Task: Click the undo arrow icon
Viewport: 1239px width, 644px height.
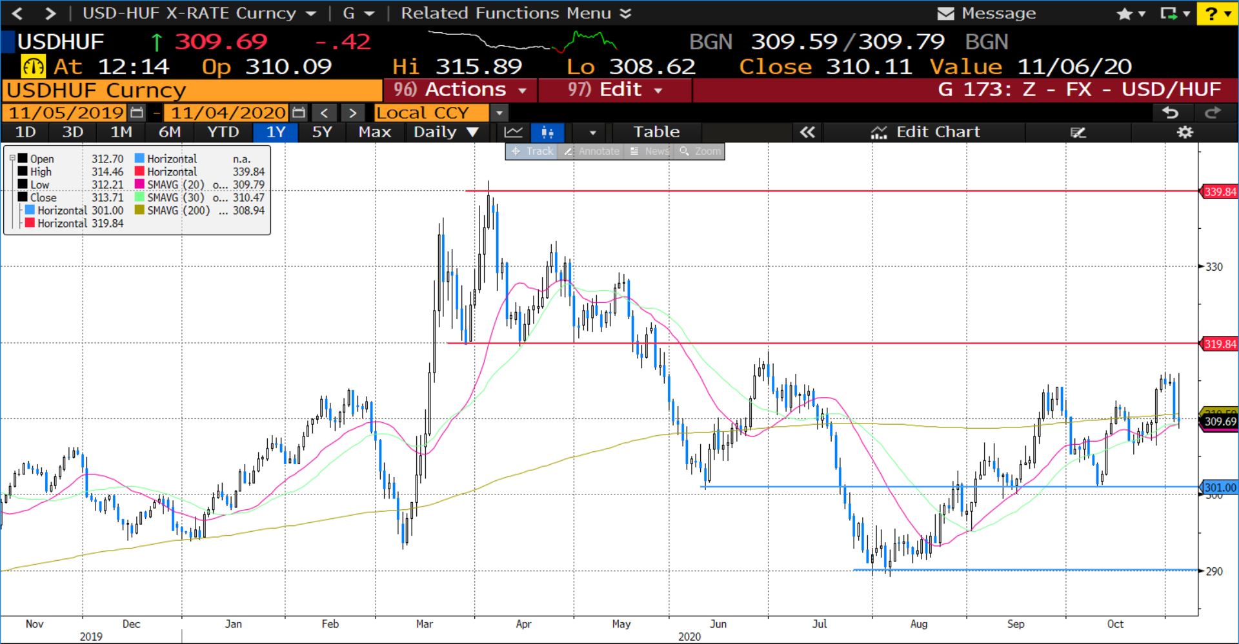Action: (1171, 113)
